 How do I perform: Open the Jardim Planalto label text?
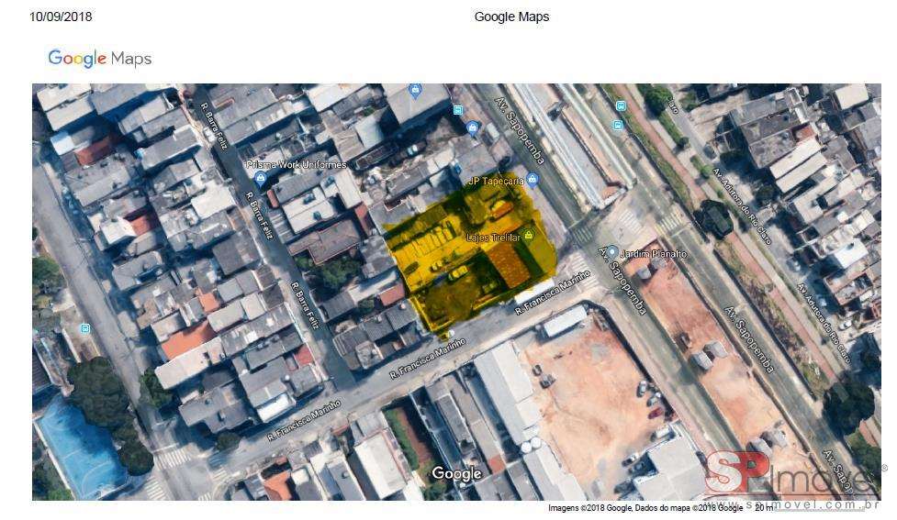[654, 254]
